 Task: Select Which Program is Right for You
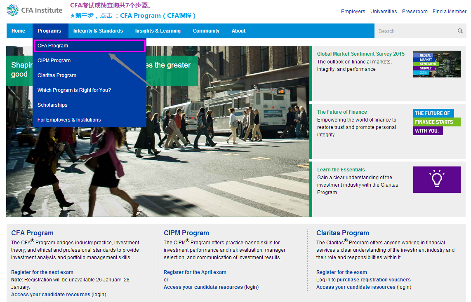[x=74, y=90]
